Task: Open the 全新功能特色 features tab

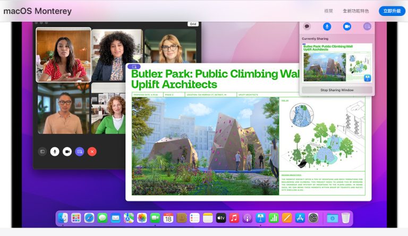Action: tap(356, 11)
